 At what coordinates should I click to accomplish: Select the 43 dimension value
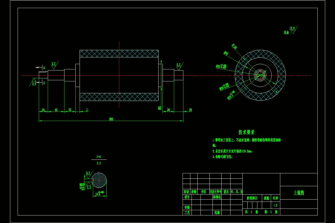tap(56, 110)
